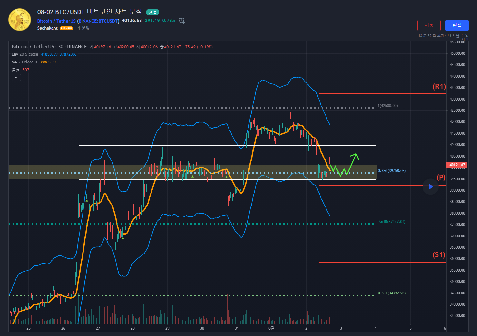Open the Seohakant author profile link
Image resolution: width=477 pixels, height=336 pixels.
pos(47,28)
